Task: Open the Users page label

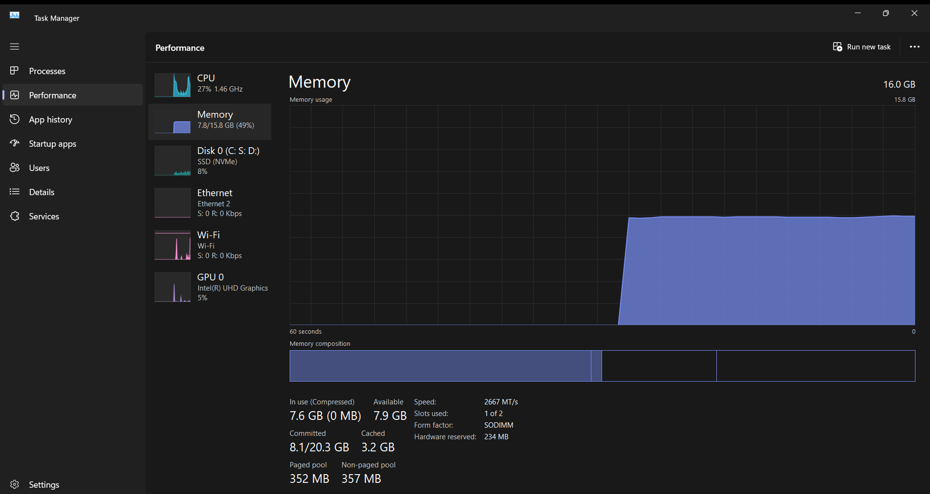Action: point(39,168)
